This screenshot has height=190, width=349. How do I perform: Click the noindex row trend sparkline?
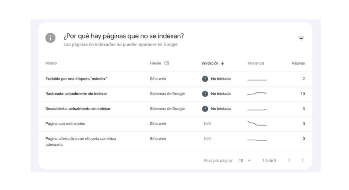(x=257, y=80)
